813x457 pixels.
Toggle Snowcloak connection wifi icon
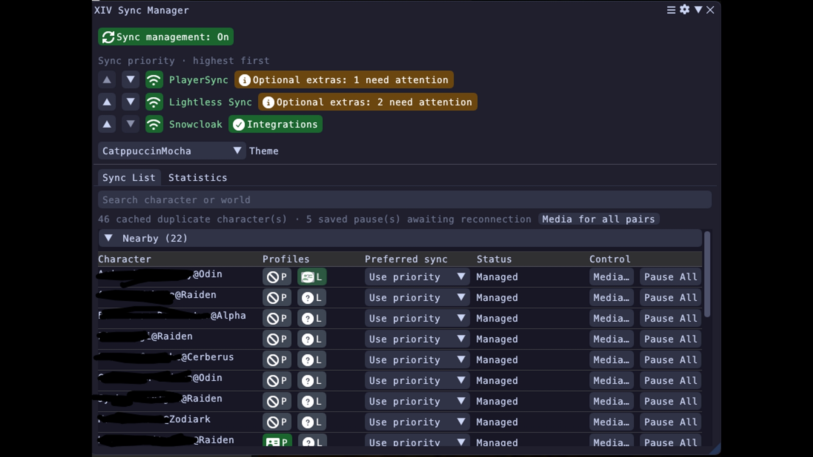(154, 124)
